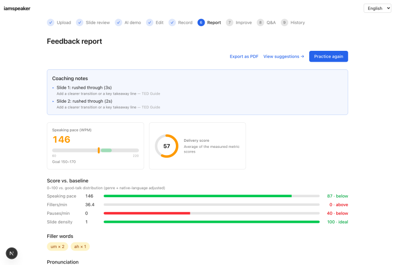Click the Slide density green score bar

(x=211, y=222)
